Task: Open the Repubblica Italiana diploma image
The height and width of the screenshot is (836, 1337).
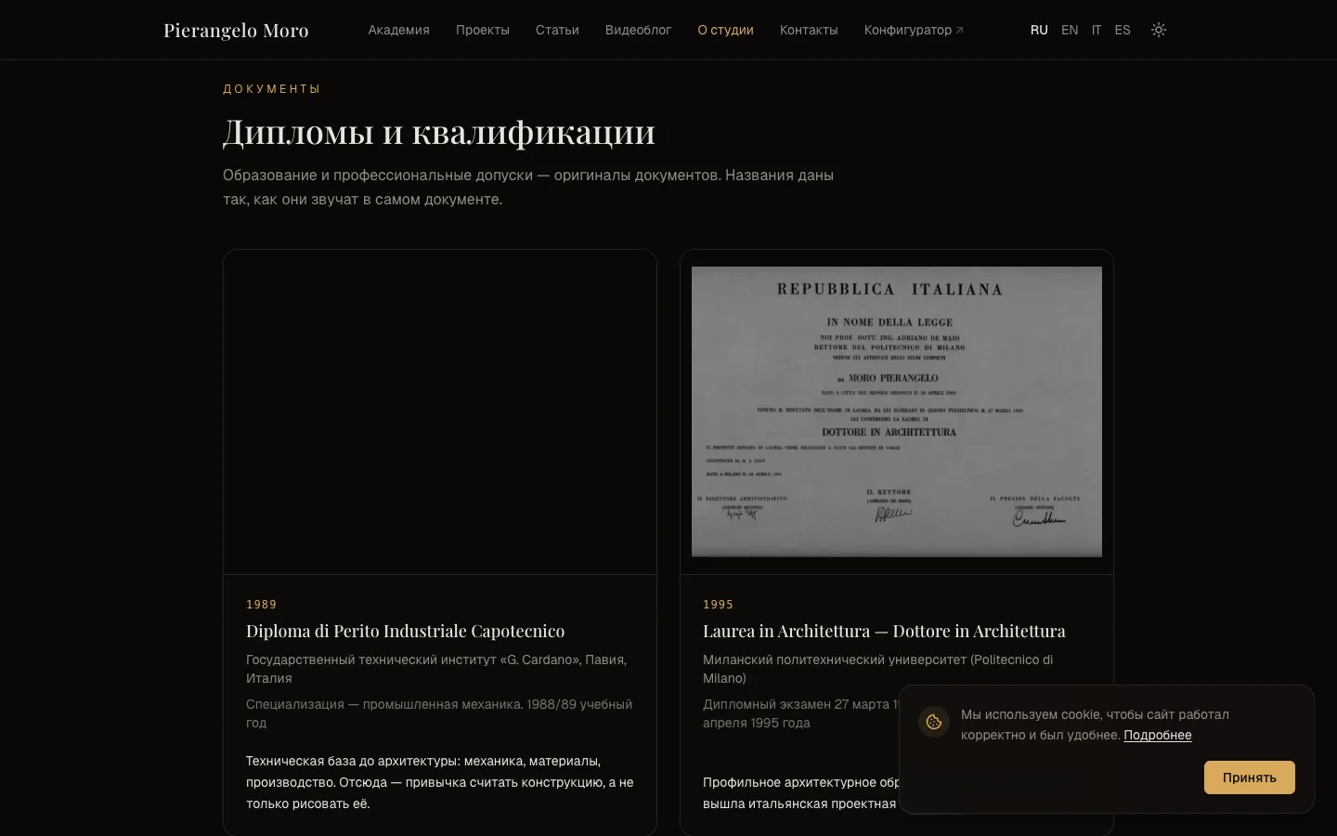Action: [x=897, y=411]
